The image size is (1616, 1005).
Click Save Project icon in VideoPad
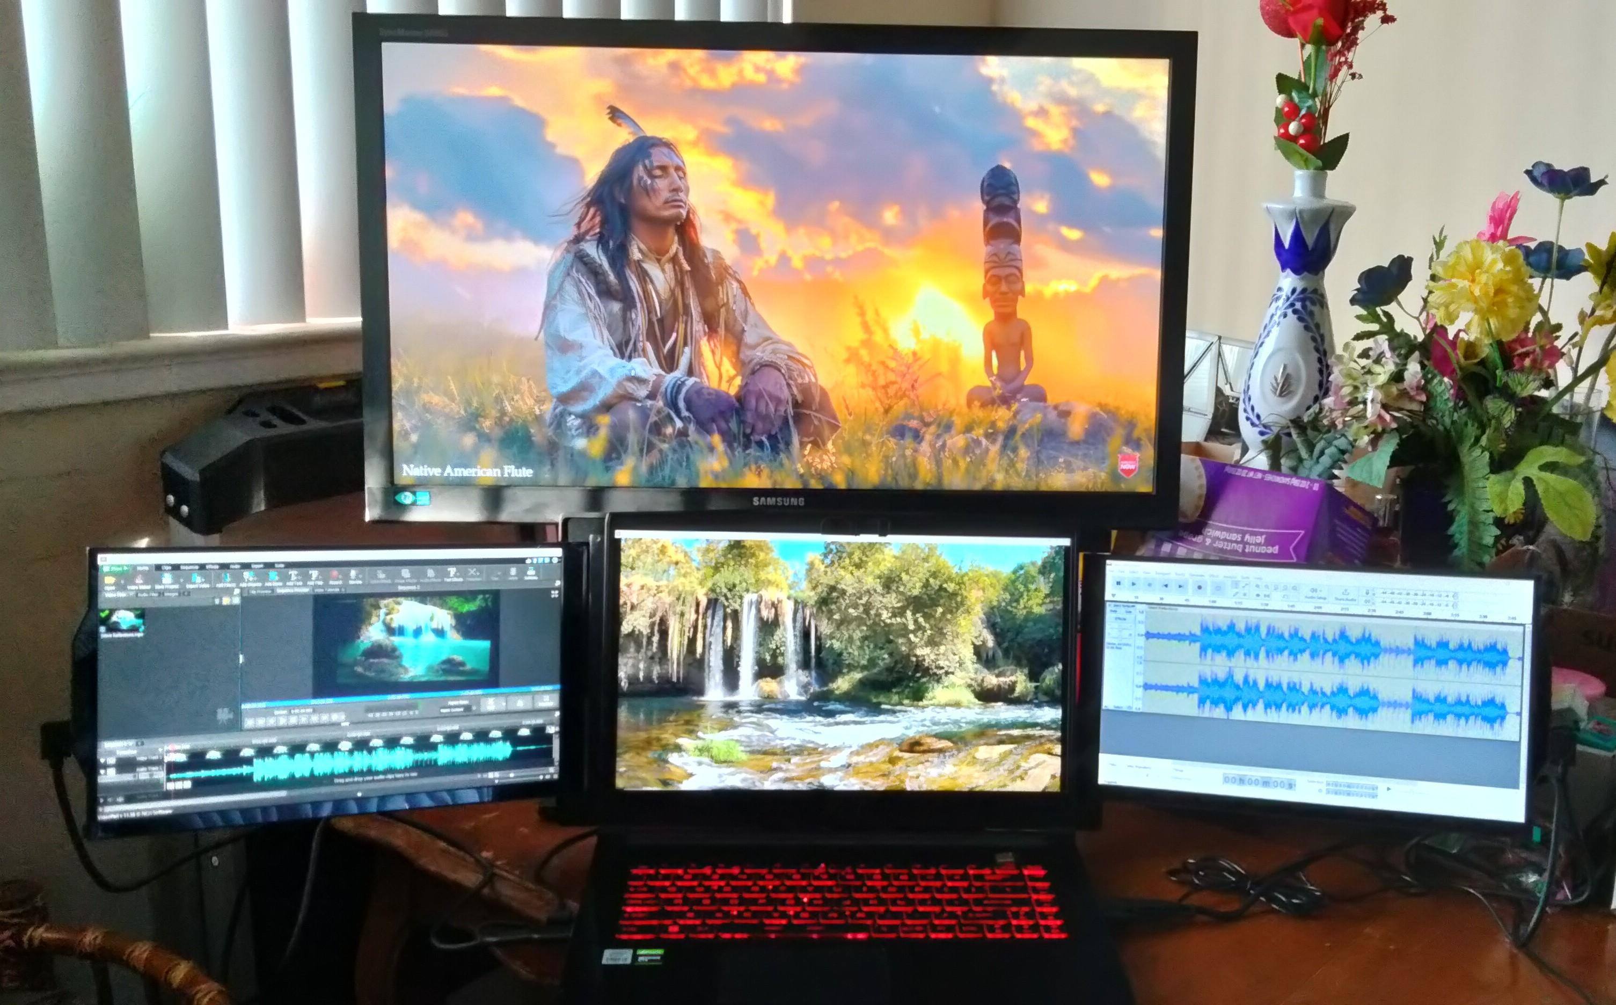tap(167, 578)
